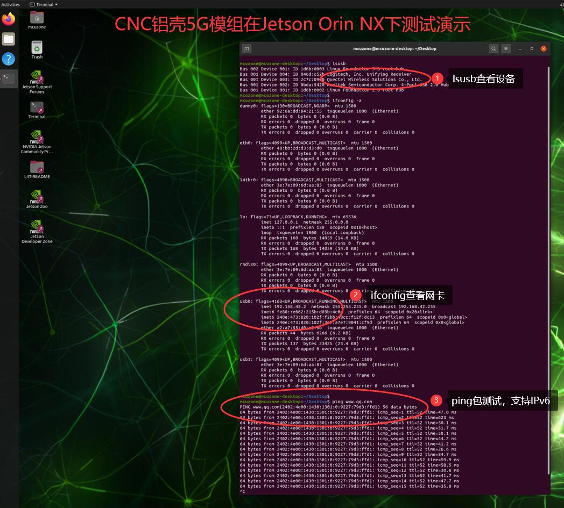Image resolution: width=564 pixels, height=508 pixels.
Task: Open Jetson Developer Zone shortcut
Action: pos(37,232)
